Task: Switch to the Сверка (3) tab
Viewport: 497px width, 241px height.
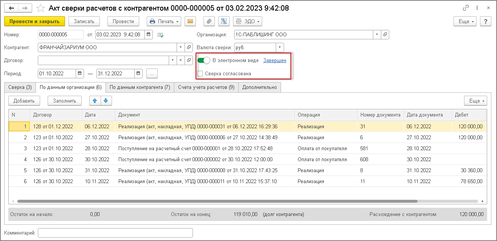Action: tap(20, 87)
